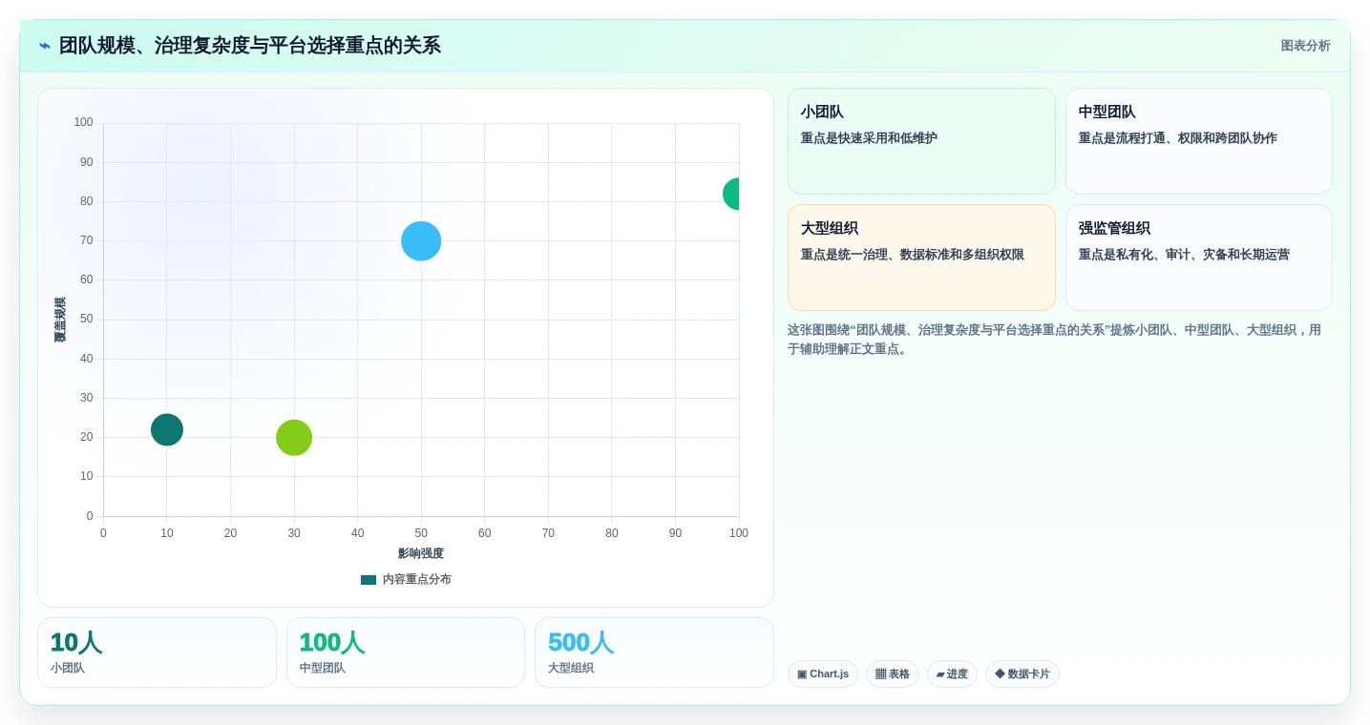Click the 500人 大型组织 stat card
The width and height of the screenshot is (1370, 725).
[654, 652]
